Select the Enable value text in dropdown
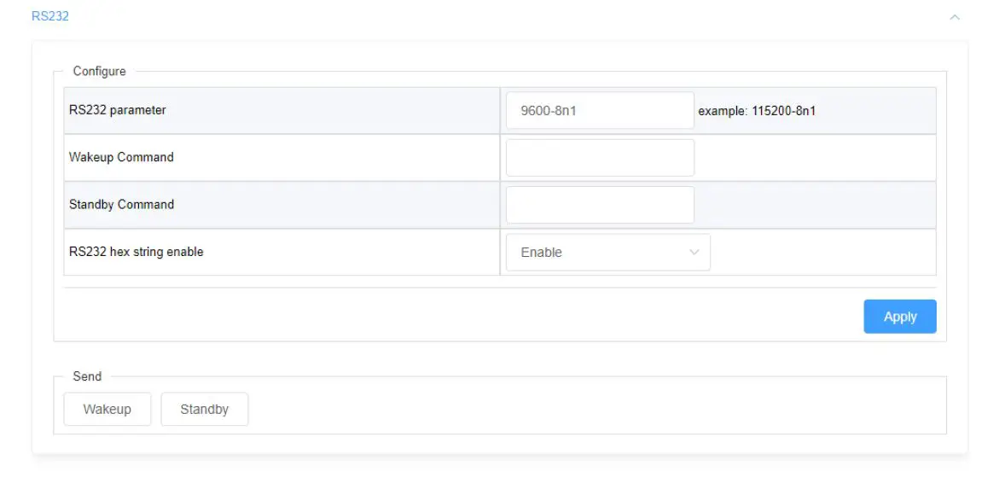Screen dimensions: 1005x489 542,253
